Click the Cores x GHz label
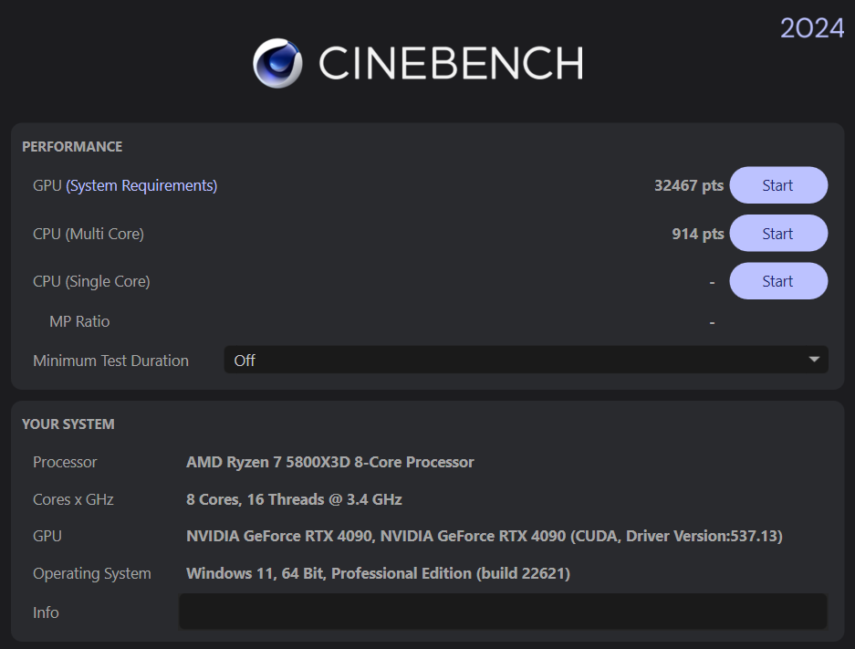855x649 pixels. coord(73,499)
